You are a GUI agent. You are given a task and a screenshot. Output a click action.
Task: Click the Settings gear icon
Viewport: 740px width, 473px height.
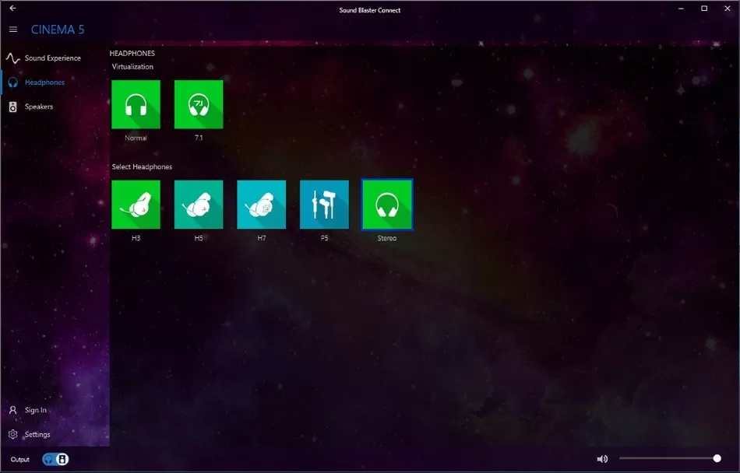[12, 434]
